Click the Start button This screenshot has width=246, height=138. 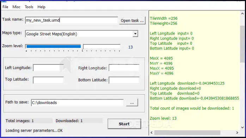click(x=124, y=124)
